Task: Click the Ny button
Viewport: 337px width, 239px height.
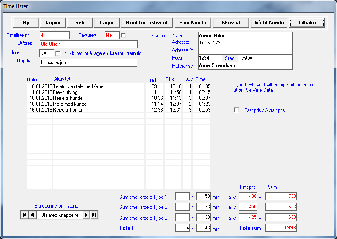Action: (26, 23)
